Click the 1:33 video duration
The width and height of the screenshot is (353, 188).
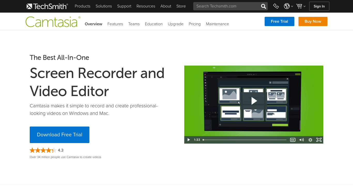click(x=197, y=140)
